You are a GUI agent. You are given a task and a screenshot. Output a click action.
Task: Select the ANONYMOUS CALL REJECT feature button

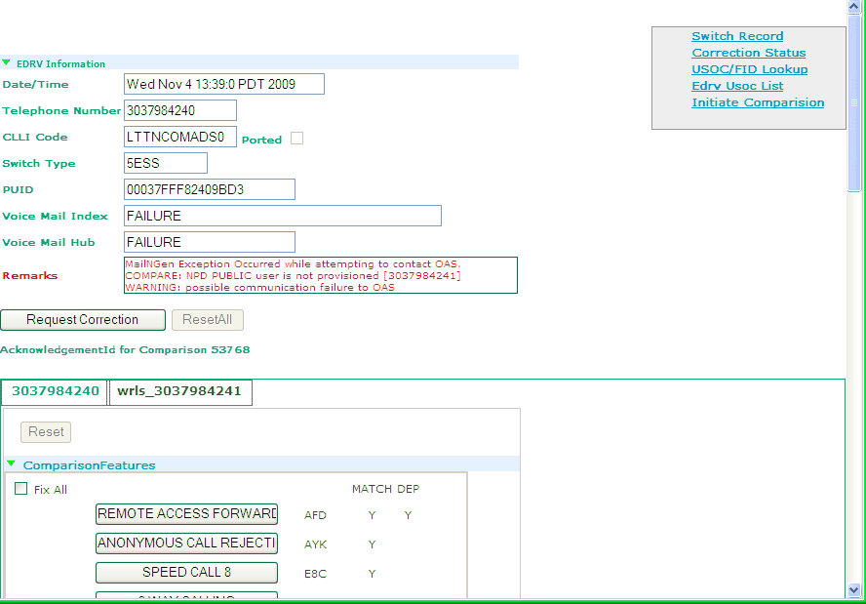pos(186,544)
